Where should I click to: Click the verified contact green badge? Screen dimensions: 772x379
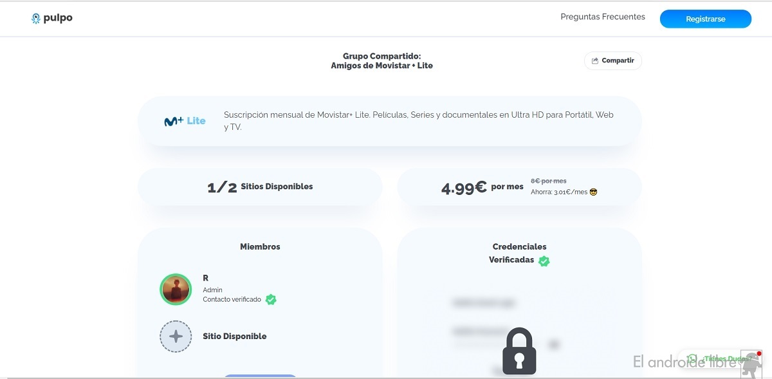(271, 299)
